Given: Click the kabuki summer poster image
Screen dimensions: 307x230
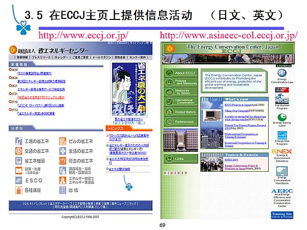Looking at the screenshot, I should point(129,89).
